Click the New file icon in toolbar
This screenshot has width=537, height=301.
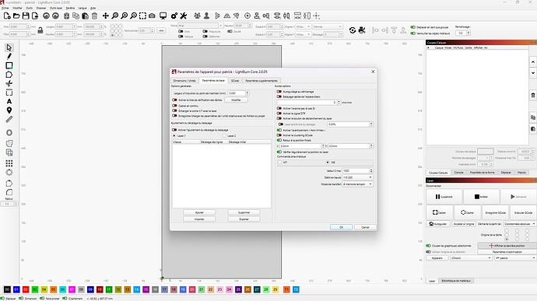pos(7,16)
